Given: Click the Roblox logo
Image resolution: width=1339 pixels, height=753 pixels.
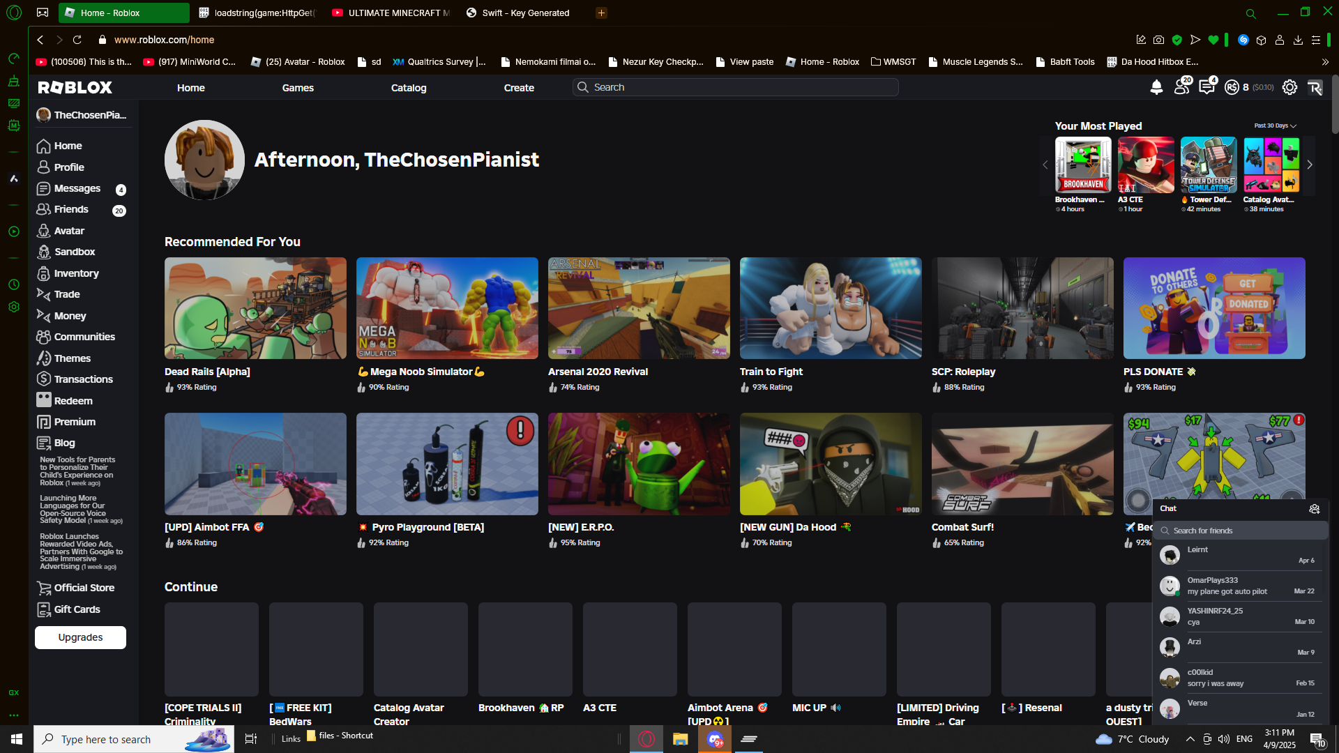Looking at the screenshot, I should (75, 87).
